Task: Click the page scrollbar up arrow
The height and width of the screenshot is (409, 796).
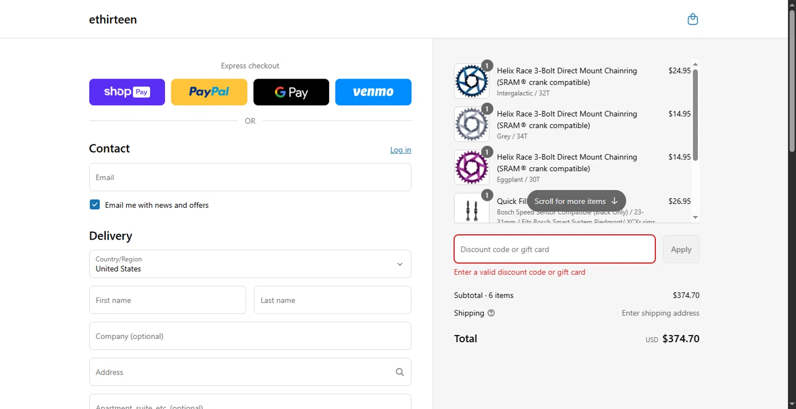Action: (x=792, y=4)
